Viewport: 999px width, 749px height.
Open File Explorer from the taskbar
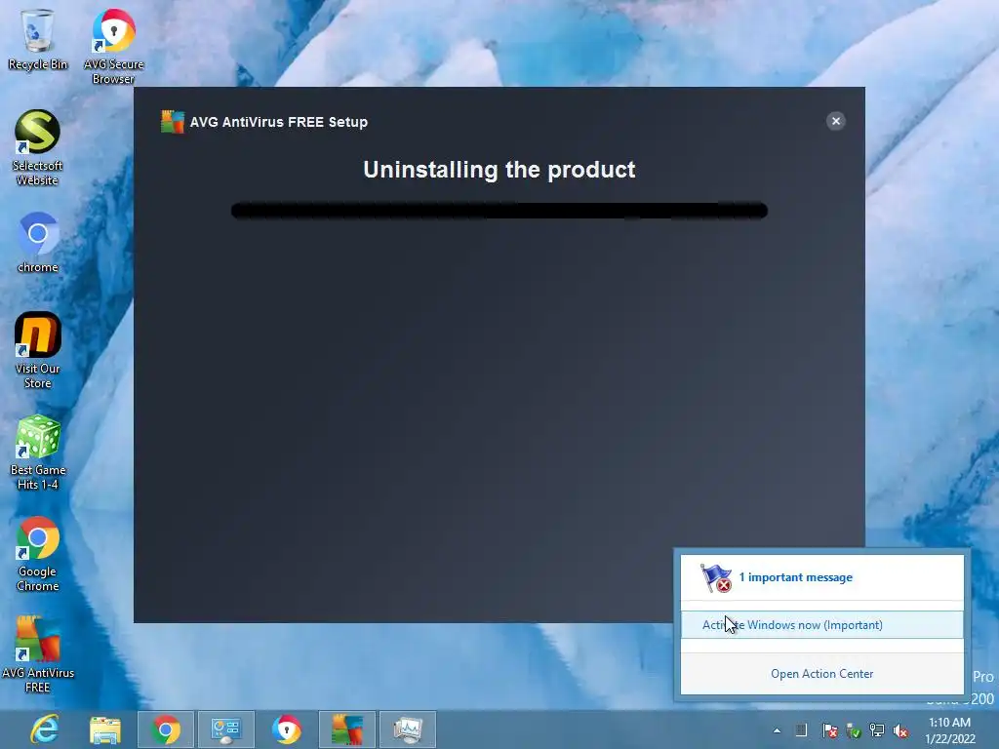click(105, 729)
